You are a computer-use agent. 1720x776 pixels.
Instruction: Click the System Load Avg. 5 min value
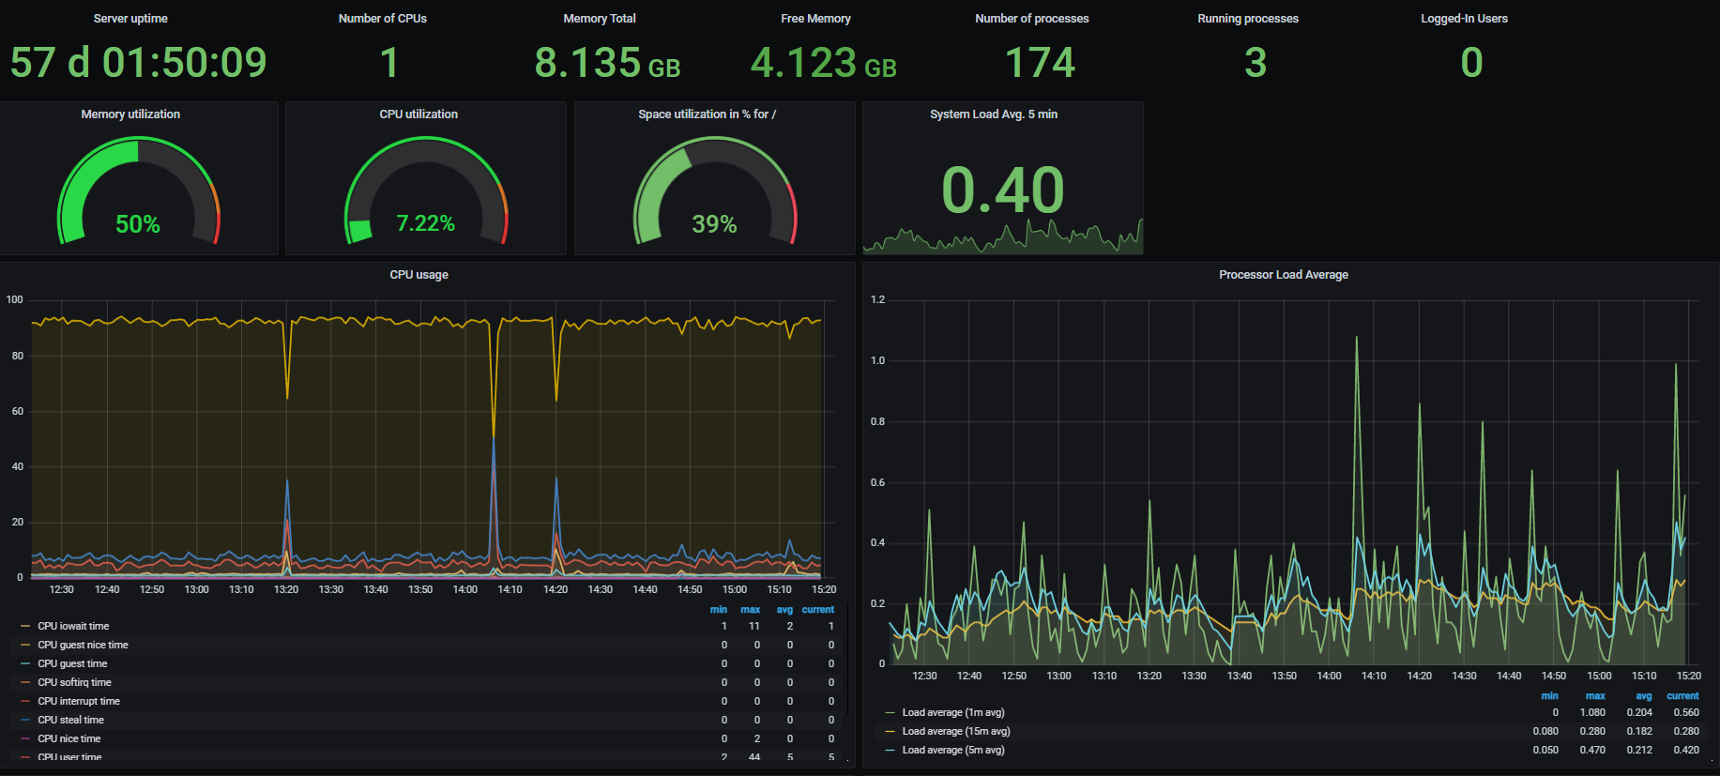pyautogui.click(x=1002, y=190)
